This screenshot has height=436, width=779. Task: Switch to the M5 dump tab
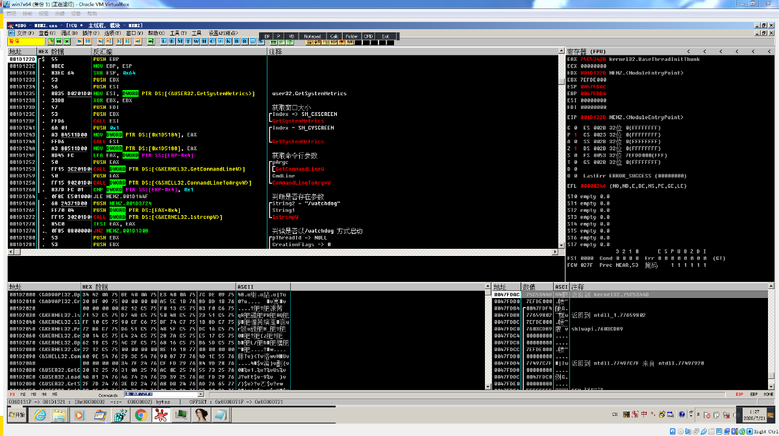pos(55,394)
